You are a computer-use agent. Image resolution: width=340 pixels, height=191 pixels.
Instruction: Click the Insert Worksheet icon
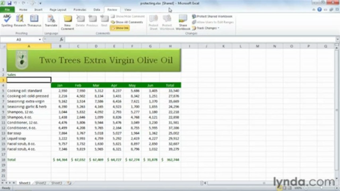69,183
